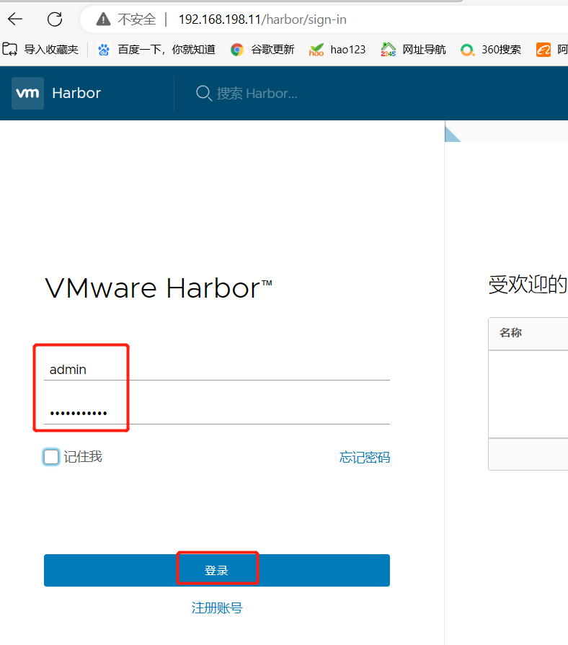Screen dimensions: 568x645
Task: Open the 百度一下，你就知道 bookmark
Action: (x=156, y=49)
